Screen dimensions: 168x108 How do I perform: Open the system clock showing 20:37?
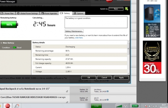coord(164,106)
